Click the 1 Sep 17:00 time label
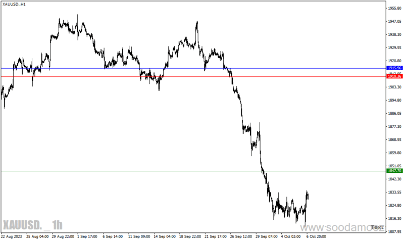The width and height of the screenshot is (404, 241). pos(87,236)
